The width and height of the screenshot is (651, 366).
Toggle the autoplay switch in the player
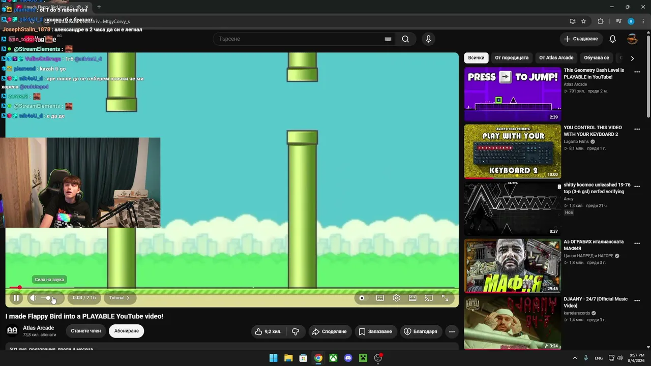point(362,298)
